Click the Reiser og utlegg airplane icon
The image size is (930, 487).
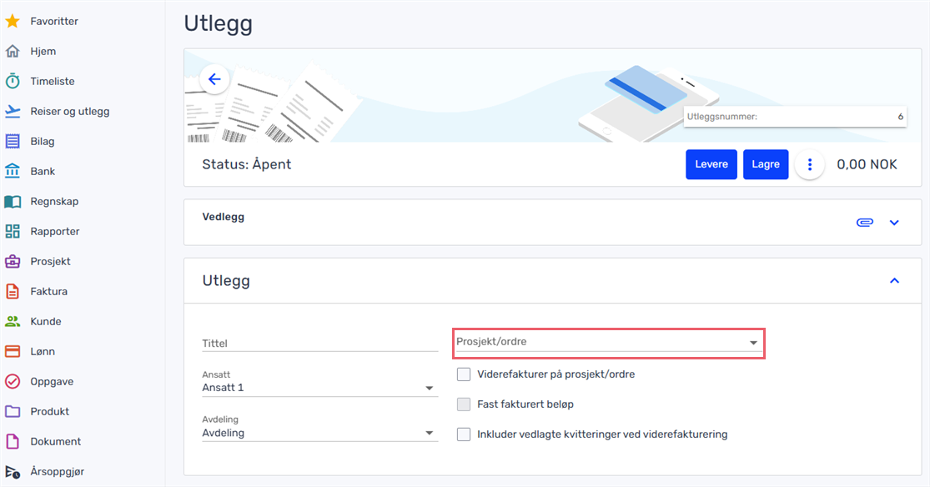tap(13, 111)
